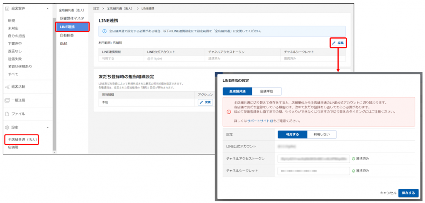
Task: Open すべて list
Action: [x=13, y=74]
